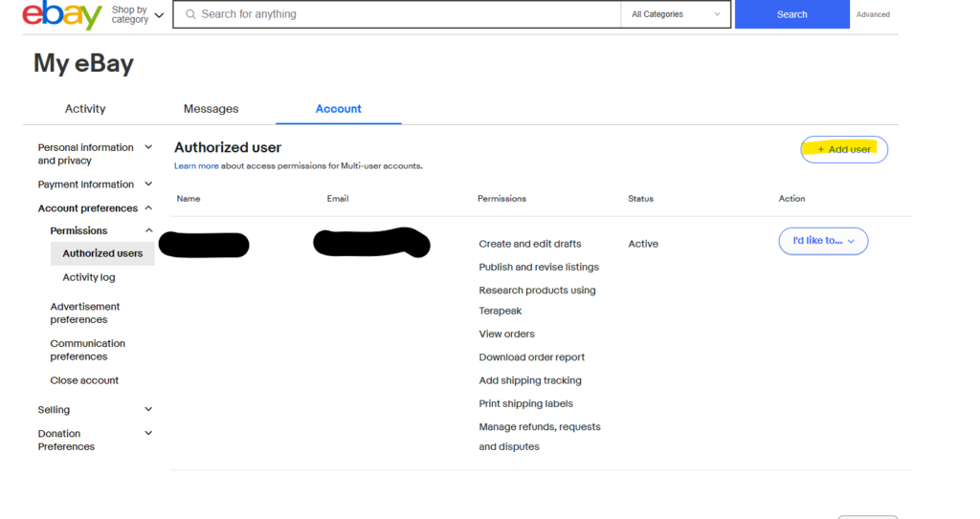Open the Advanced search link
Image resolution: width=980 pixels, height=519 pixels.
click(x=873, y=14)
